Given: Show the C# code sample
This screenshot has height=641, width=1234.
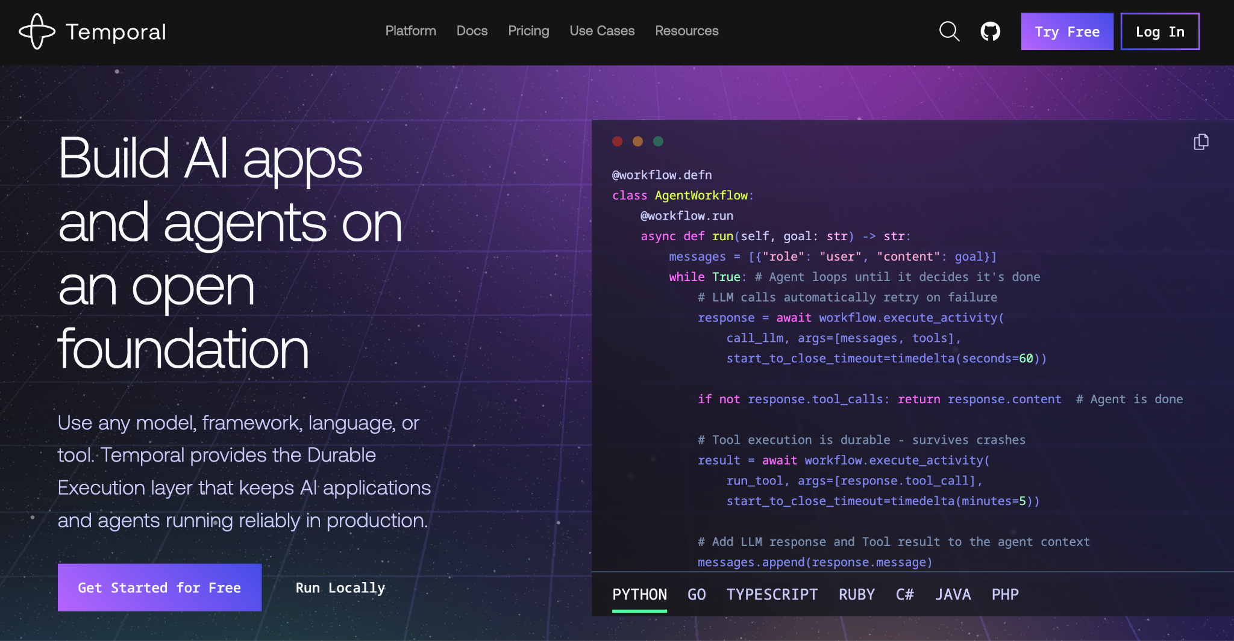Looking at the screenshot, I should [905, 595].
